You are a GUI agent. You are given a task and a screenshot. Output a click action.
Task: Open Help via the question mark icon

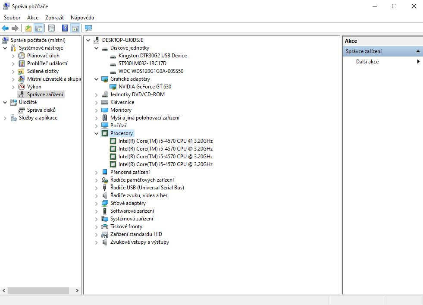(x=65, y=28)
